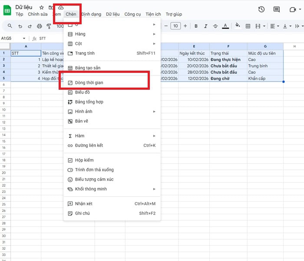This screenshot has height=261, width=304.
Task: Open the text color picker
Action: pyautogui.click(x=225, y=26)
